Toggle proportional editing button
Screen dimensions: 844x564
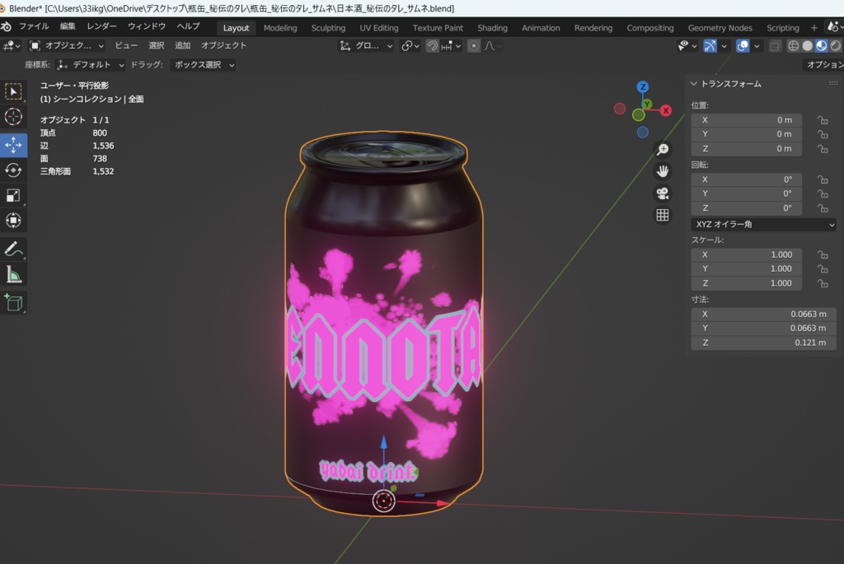pyautogui.click(x=474, y=46)
